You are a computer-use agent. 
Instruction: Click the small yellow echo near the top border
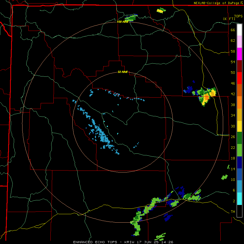pos(161,11)
